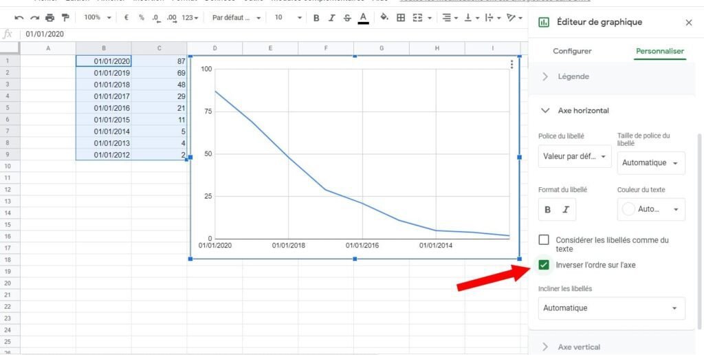Toggle italic under Format du libellé
704x355 pixels.
pos(566,210)
